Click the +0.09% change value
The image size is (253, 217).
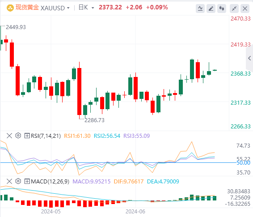pyautogui.click(x=157, y=8)
